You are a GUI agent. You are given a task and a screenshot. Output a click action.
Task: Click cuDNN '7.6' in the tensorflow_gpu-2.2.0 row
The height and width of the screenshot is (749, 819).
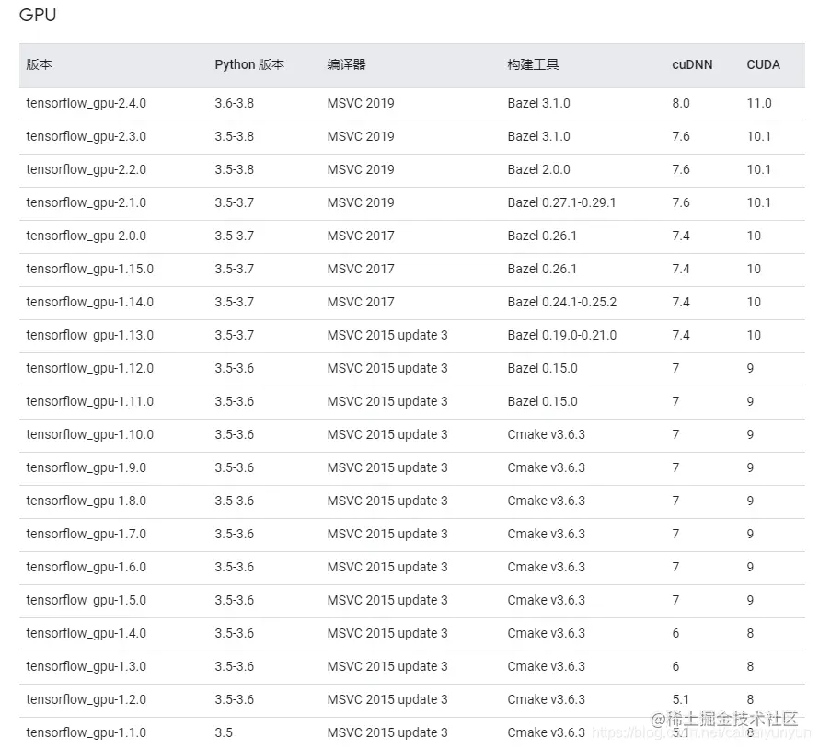pyautogui.click(x=681, y=169)
